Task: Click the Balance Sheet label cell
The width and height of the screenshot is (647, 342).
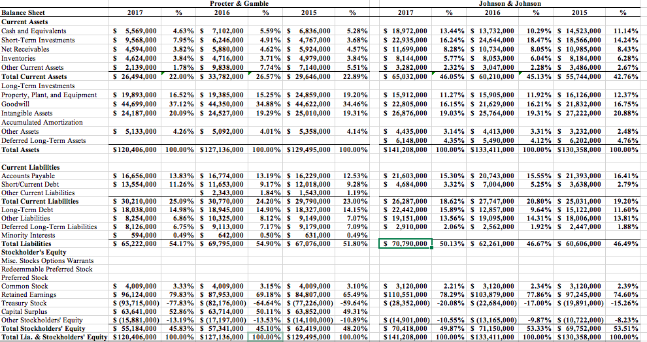Action: click(x=24, y=13)
